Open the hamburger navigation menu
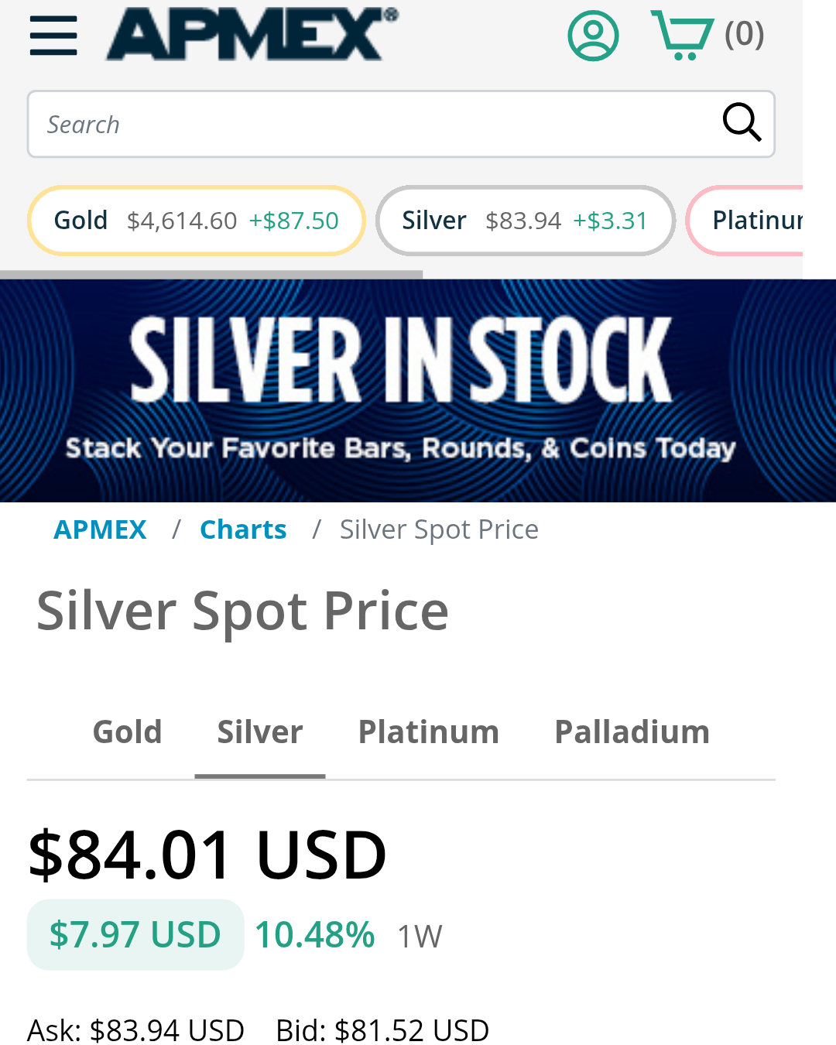This screenshot has width=836, height=1045. tap(53, 35)
